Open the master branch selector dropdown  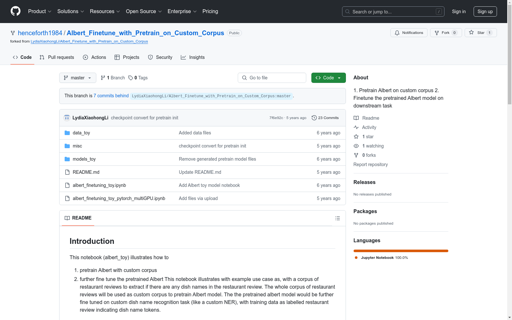pyautogui.click(x=78, y=78)
